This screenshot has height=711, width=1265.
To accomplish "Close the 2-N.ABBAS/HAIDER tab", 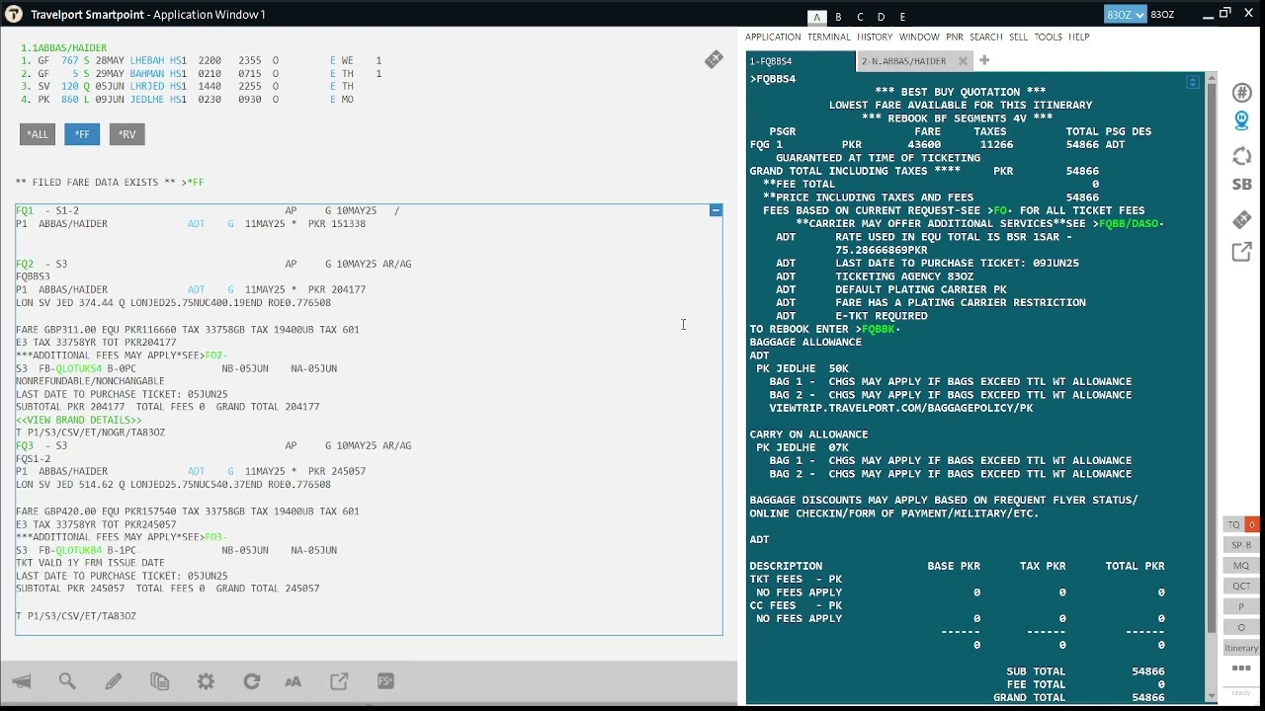I will 964,61.
